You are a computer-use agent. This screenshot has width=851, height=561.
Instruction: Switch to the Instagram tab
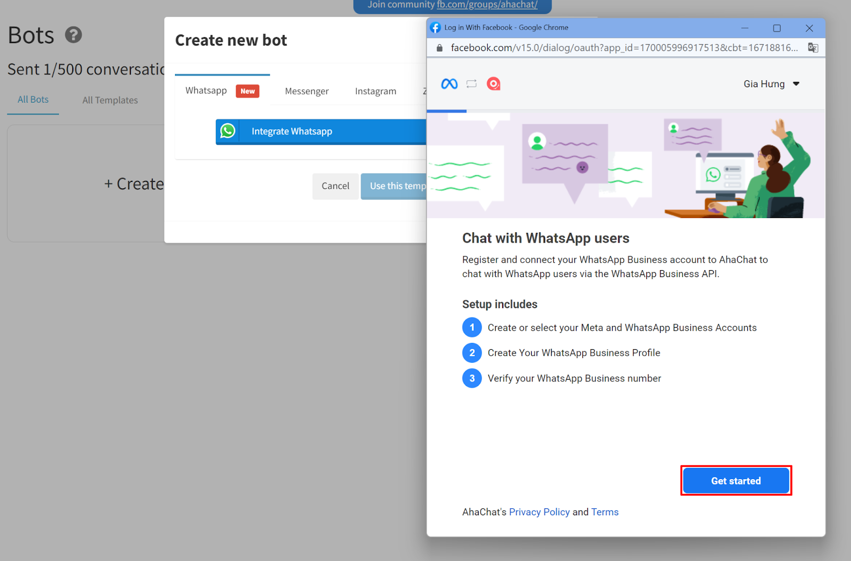(x=376, y=91)
